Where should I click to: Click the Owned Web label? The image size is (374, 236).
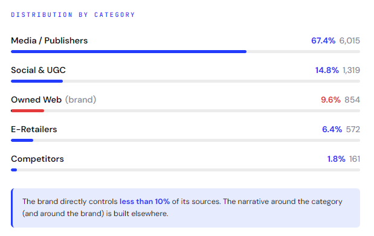(36, 100)
